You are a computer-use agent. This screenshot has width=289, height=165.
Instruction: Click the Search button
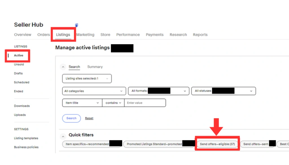click(x=71, y=118)
